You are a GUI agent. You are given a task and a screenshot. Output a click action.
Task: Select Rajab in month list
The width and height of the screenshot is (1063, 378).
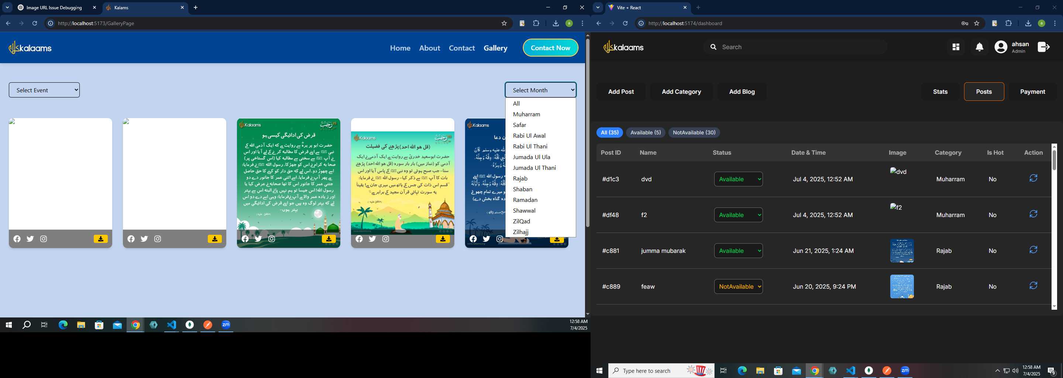coord(541,179)
